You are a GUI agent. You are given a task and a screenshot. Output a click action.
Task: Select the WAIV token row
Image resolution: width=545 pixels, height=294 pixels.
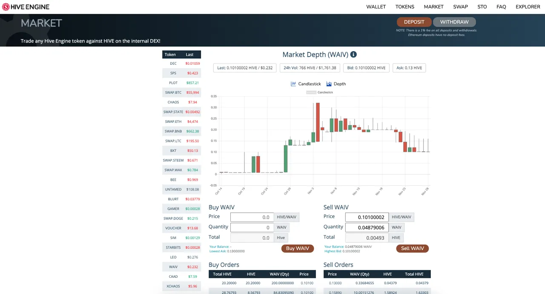181,267
